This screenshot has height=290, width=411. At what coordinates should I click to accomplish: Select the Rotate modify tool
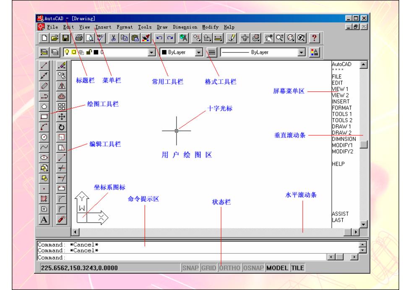click(x=62, y=127)
